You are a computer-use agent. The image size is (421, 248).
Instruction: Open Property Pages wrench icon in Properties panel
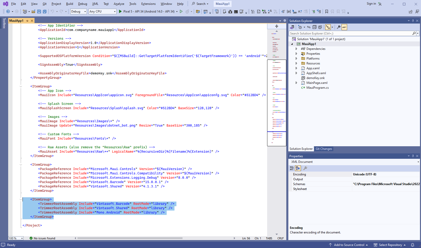[x=305, y=168]
